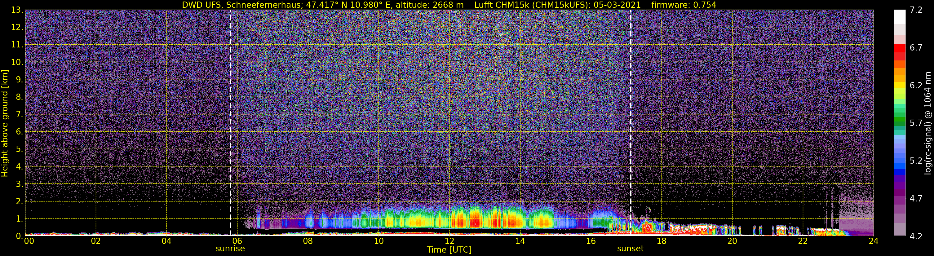Click the station title 'DWD UFS, Schneefernerhaus'
Screen dimensions: 934x256
242,5
